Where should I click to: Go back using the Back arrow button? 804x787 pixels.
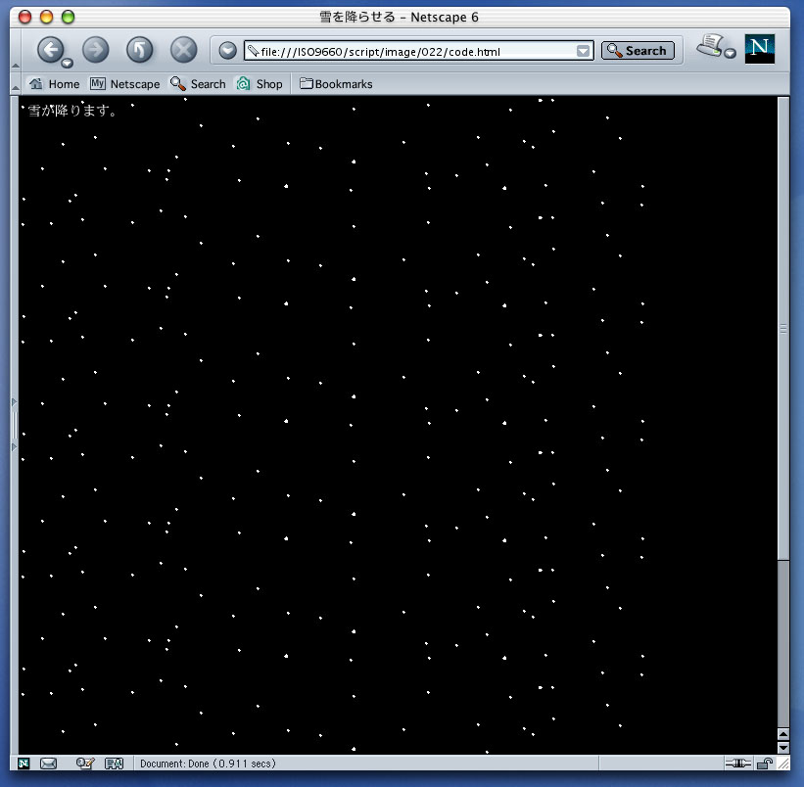click(x=50, y=50)
